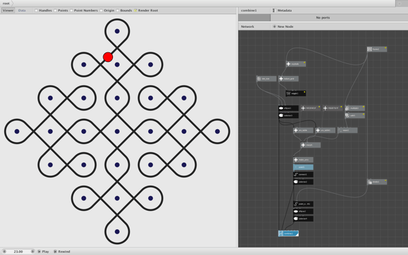Select the ellipse2 node
Screen dimensions: 408x255
click(303, 211)
